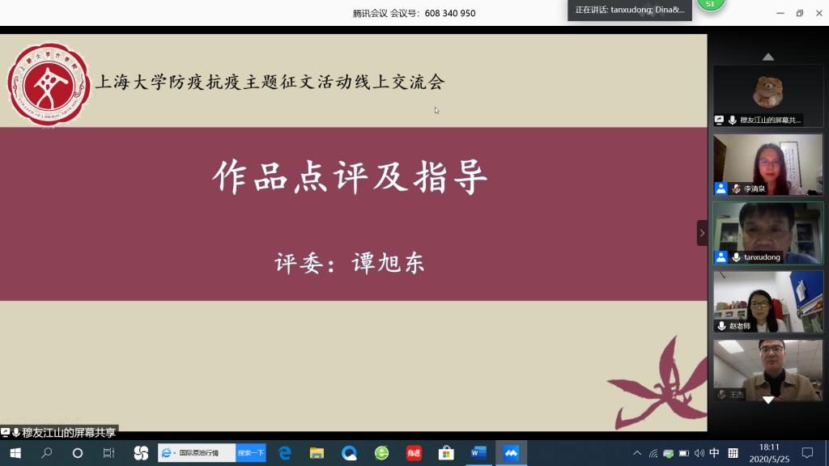
Task: Select tanxudong's video thumbnail
Action: [767, 233]
